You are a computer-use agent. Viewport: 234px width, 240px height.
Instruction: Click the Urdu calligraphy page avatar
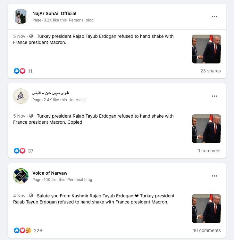click(x=21, y=96)
